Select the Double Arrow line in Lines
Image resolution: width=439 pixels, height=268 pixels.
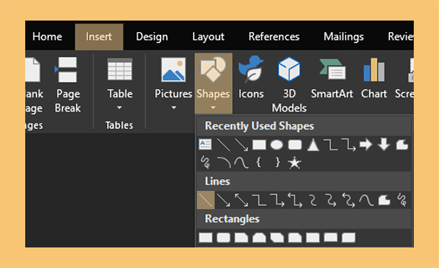point(241,200)
